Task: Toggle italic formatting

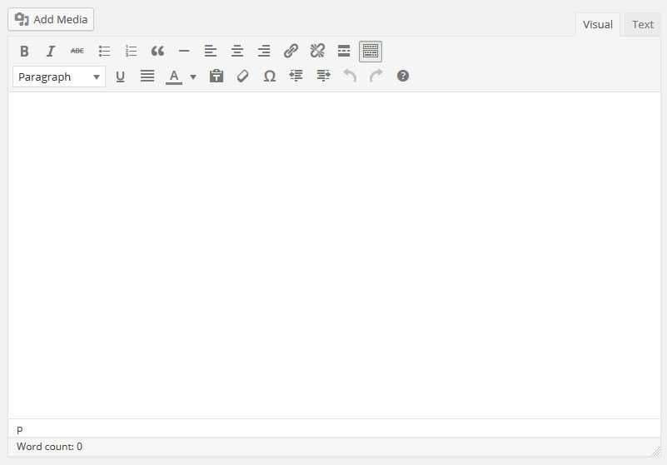Action: coord(51,52)
